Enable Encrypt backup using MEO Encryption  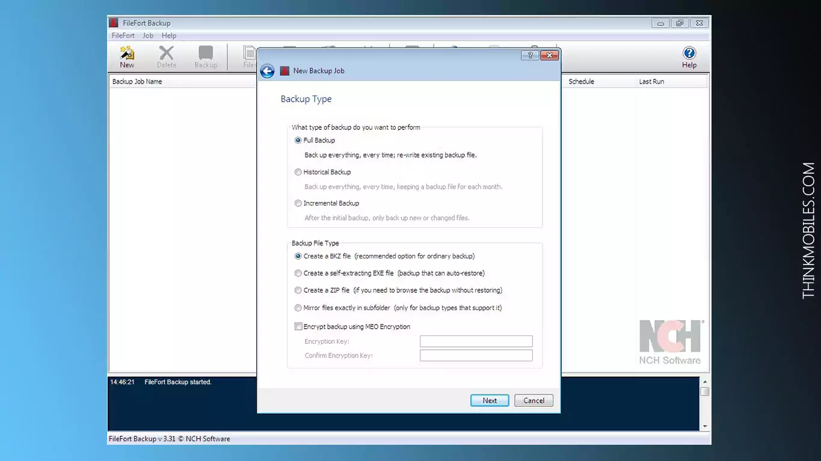298,326
